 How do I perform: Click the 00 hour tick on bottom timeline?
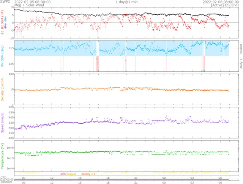pyautogui.click(x=164, y=182)
